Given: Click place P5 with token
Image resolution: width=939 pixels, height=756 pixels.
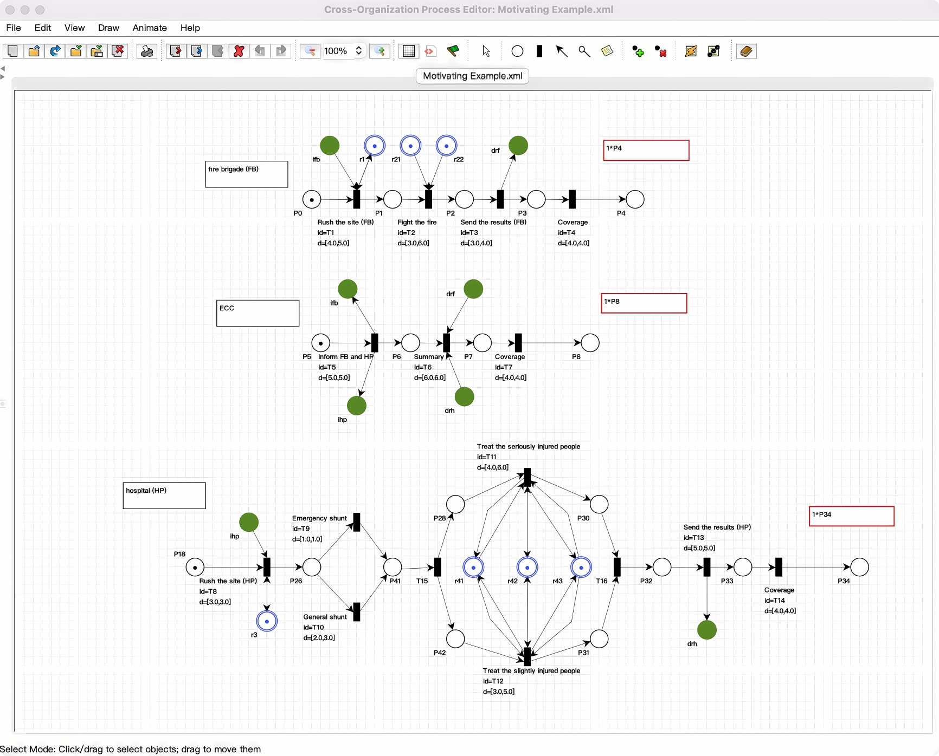Looking at the screenshot, I should 321,343.
